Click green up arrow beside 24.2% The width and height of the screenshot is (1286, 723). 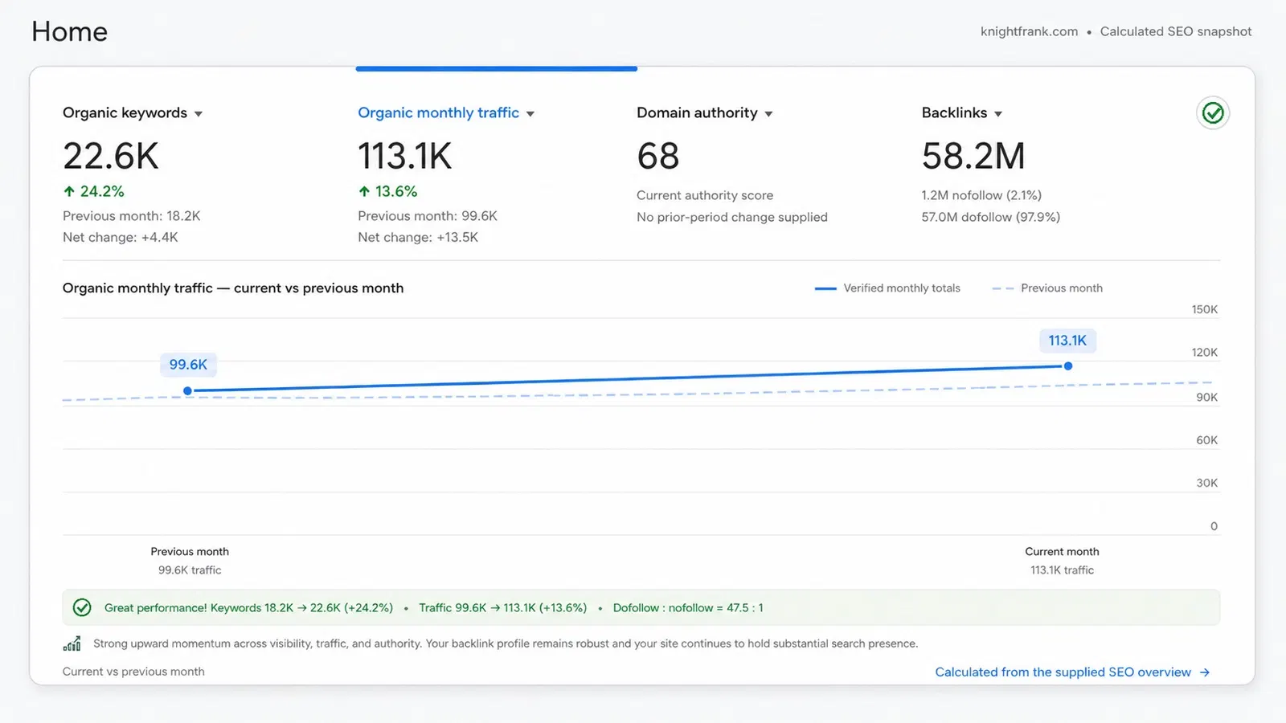(x=69, y=191)
